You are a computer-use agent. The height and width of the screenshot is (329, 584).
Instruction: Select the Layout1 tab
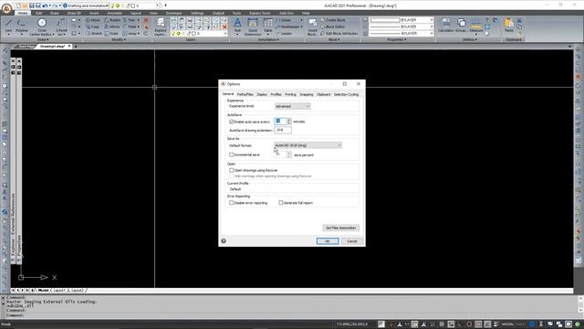(59, 291)
